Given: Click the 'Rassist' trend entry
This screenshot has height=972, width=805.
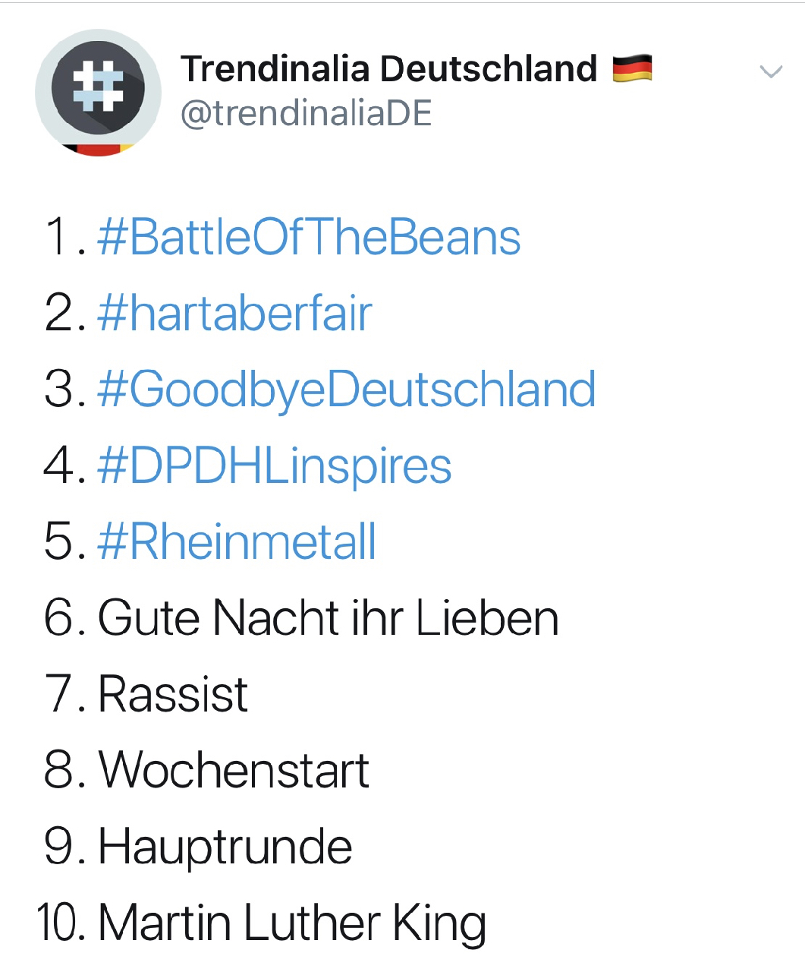Looking at the screenshot, I should [x=173, y=693].
